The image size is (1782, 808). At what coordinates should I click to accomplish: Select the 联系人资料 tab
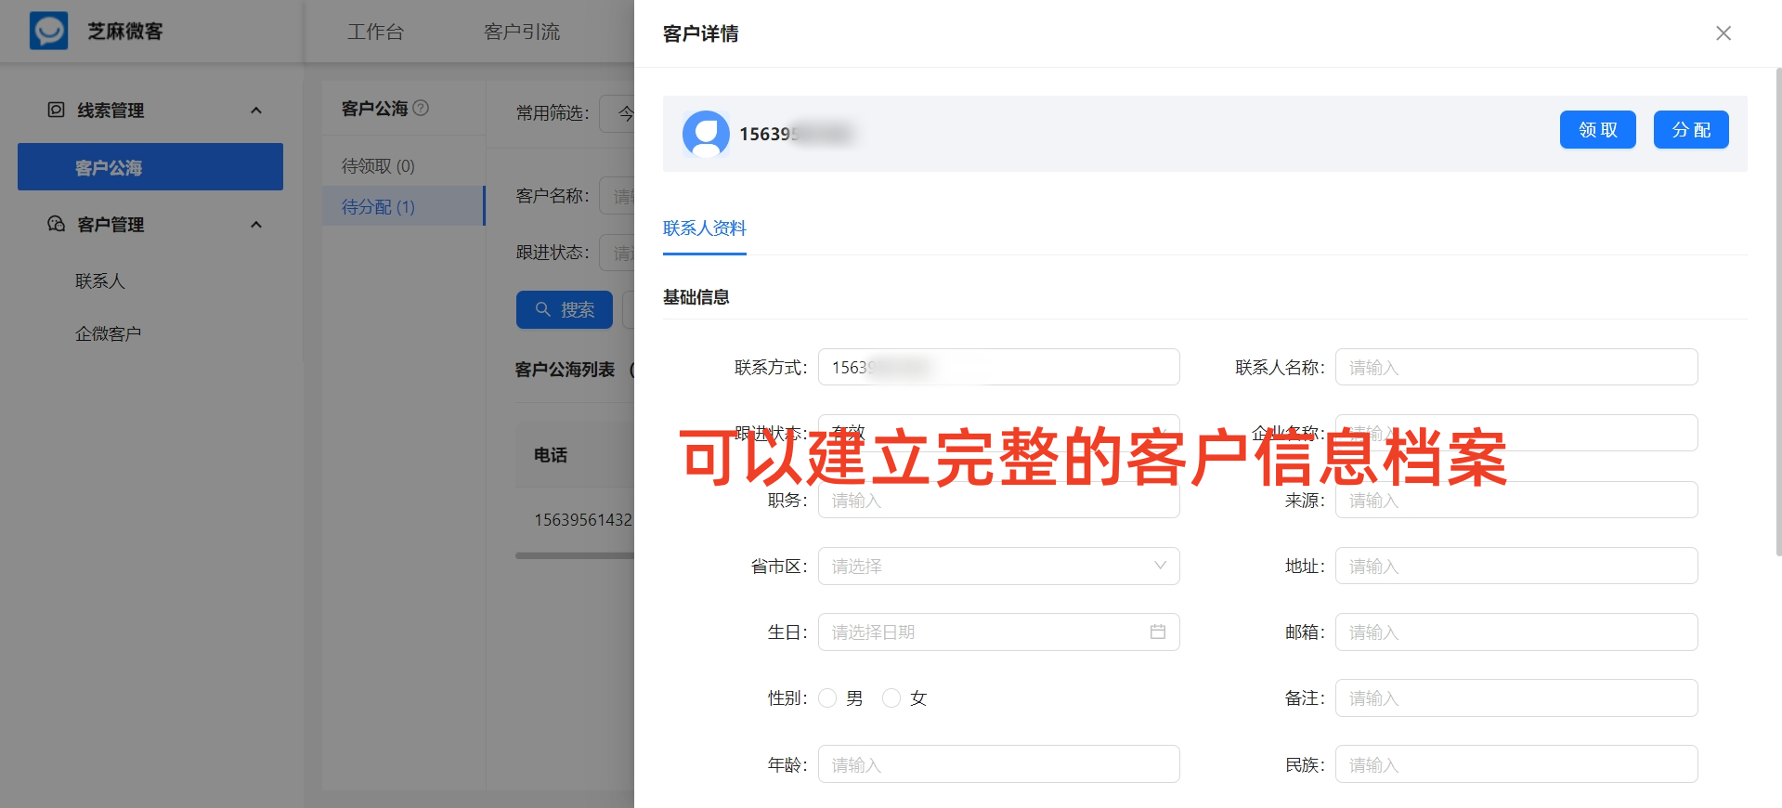point(704,228)
